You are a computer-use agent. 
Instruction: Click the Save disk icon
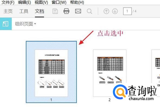tap(55, 11)
